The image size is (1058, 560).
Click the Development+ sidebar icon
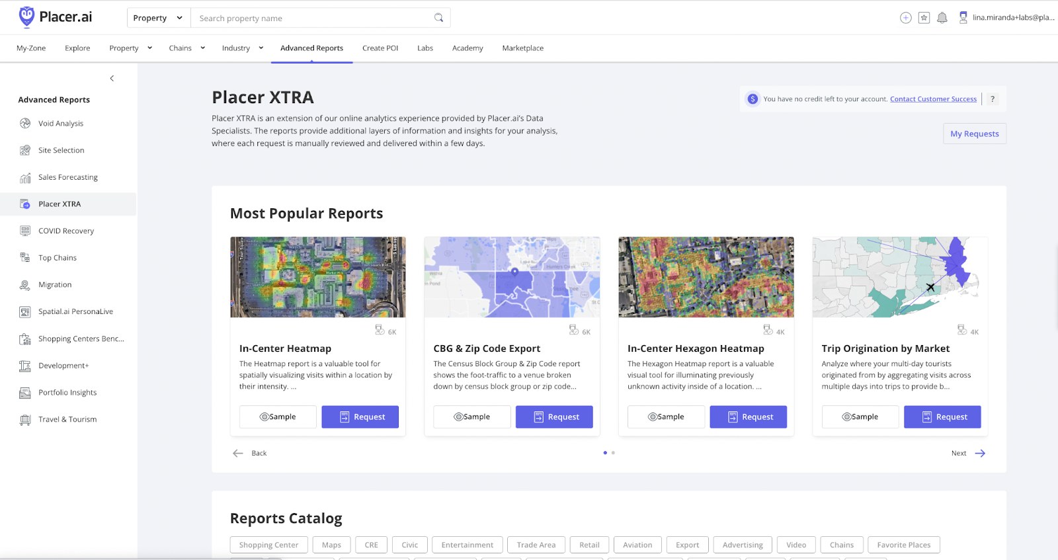[25, 366]
